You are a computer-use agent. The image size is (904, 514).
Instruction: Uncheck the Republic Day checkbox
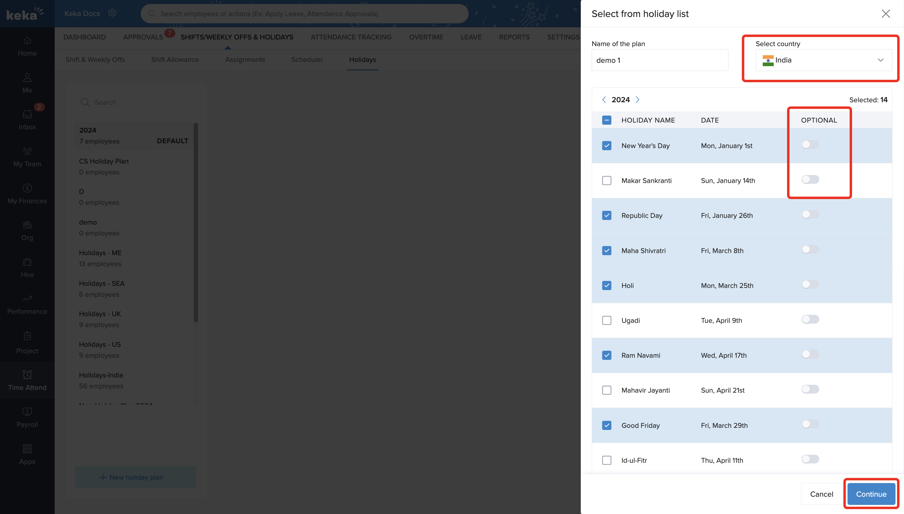tap(606, 215)
